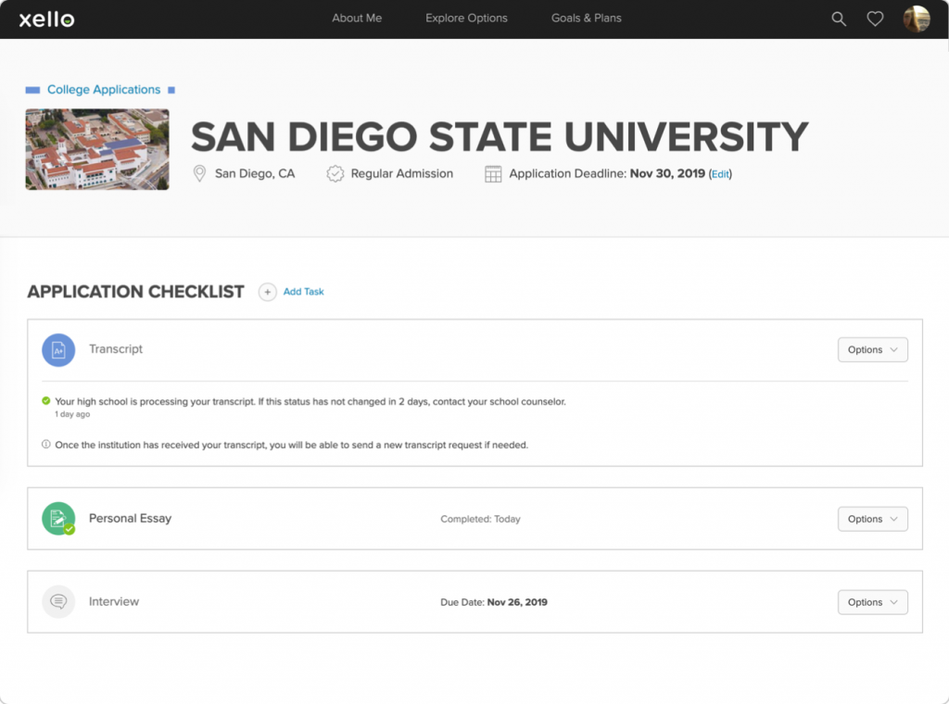Expand the Transcript Options dropdown
949x704 pixels.
click(x=872, y=350)
